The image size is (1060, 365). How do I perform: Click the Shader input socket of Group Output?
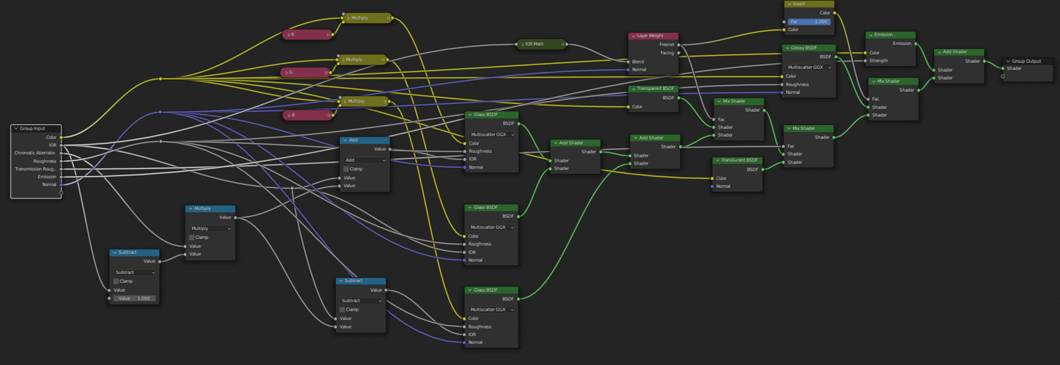click(1003, 69)
